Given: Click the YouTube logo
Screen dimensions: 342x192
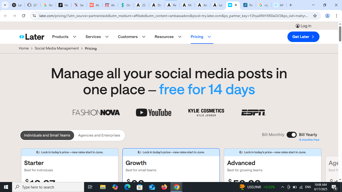Looking at the screenshot, I should [154, 112].
